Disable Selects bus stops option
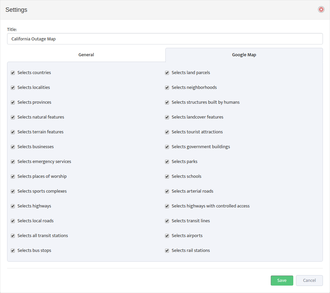The width and height of the screenshot is (330, 293). [x=13, y=251]
